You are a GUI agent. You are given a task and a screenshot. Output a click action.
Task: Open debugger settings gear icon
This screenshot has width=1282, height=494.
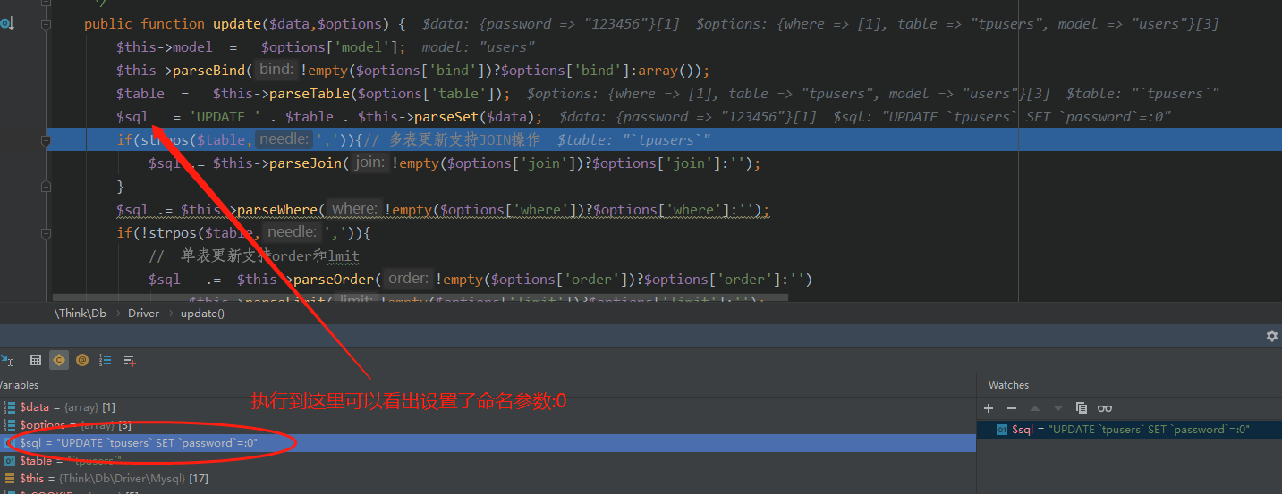pyautogui.click(x=1271, y=336)
